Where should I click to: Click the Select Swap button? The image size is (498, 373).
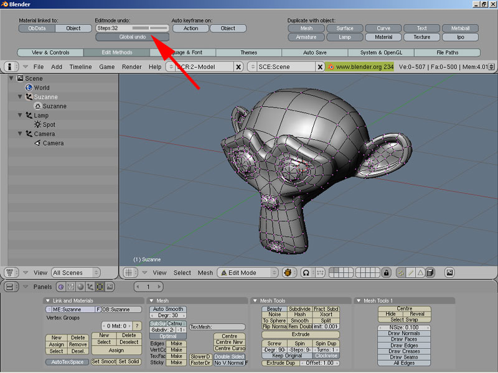pos(404,320)
